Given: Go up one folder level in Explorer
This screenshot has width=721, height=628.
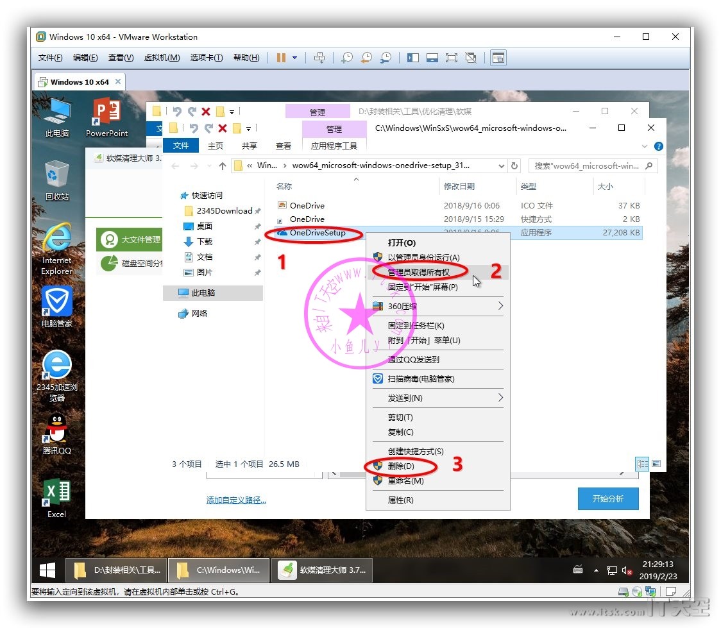Looking at the screenshot, I should coord(223,166).
